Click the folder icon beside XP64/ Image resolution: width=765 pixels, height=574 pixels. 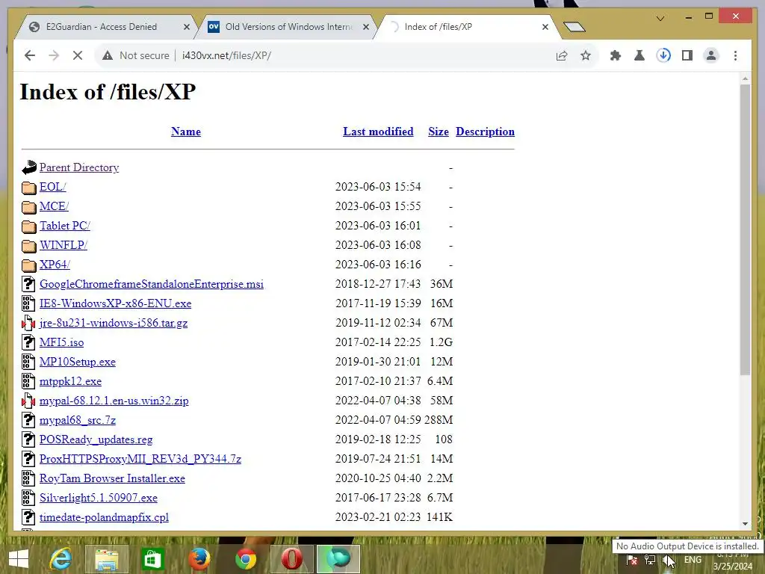pyautogui.click(x=29, y=265)
